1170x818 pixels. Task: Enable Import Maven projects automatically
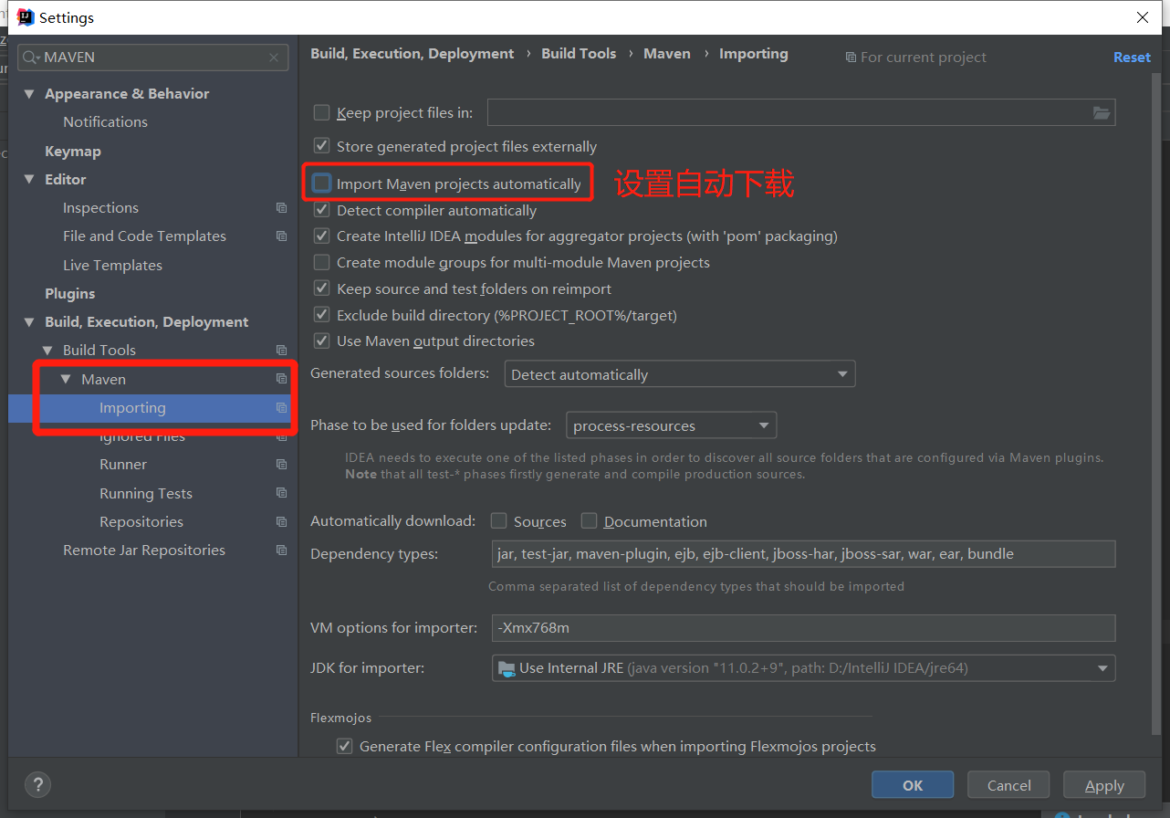(321, 184)
